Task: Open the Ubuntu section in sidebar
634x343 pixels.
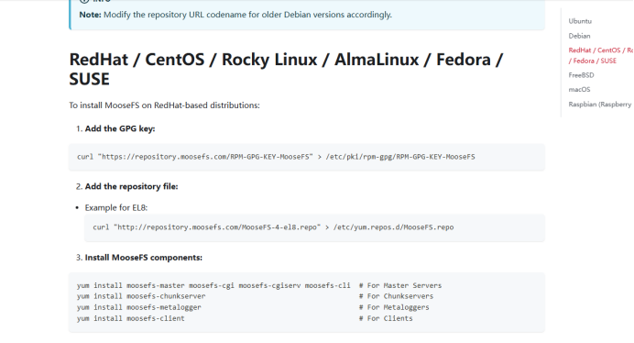Action: click(580, 21)
